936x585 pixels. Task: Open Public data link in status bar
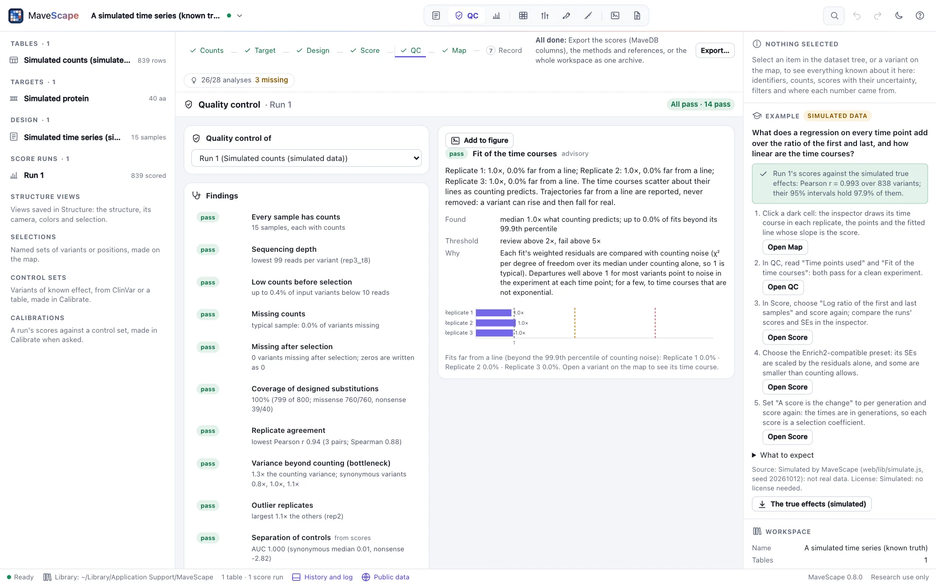386,577
